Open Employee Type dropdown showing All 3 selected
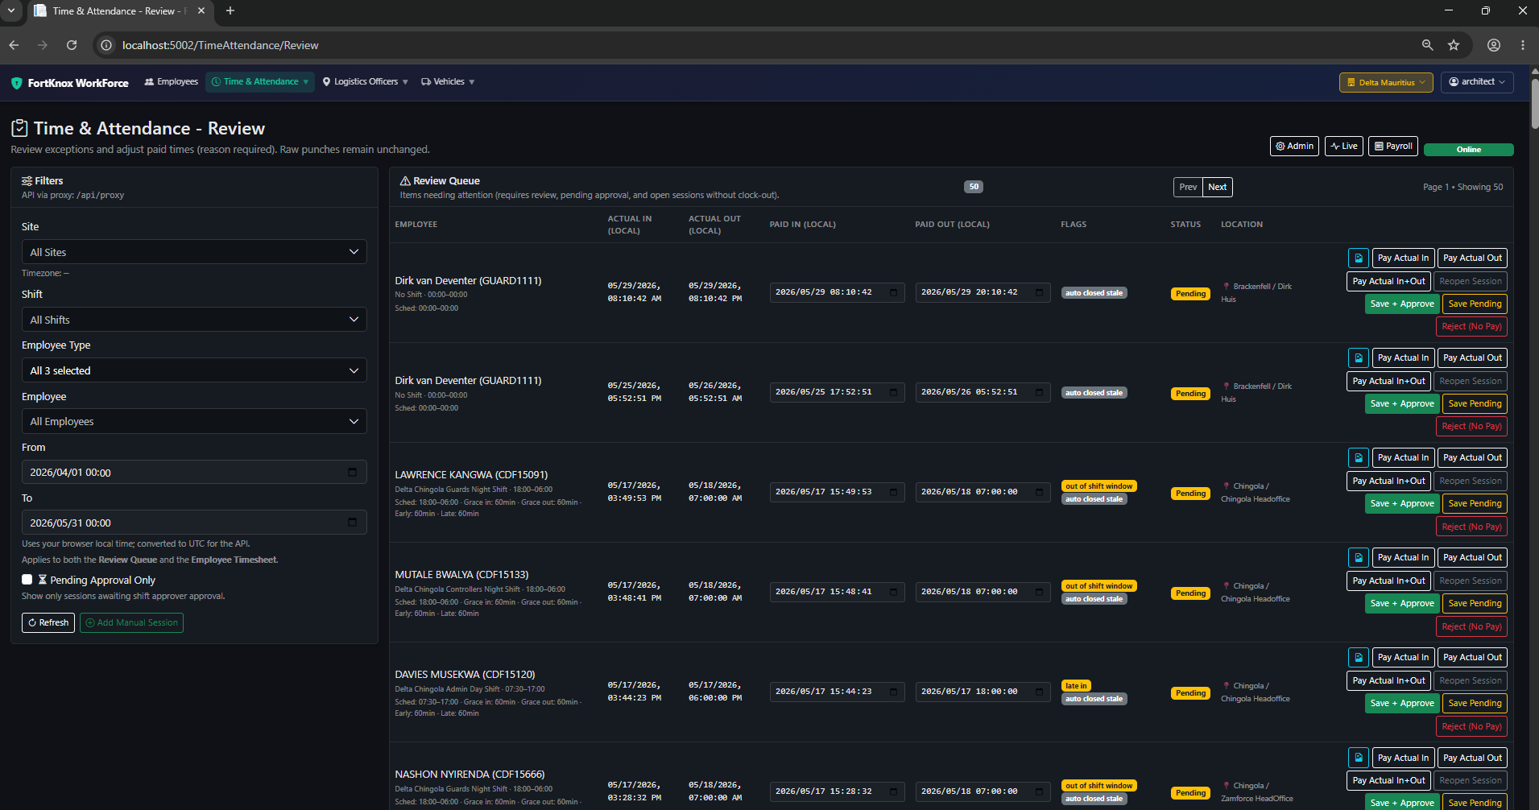Image resolution: width=1539 pixels, height=810 pixels. click(x=194, y=370)
